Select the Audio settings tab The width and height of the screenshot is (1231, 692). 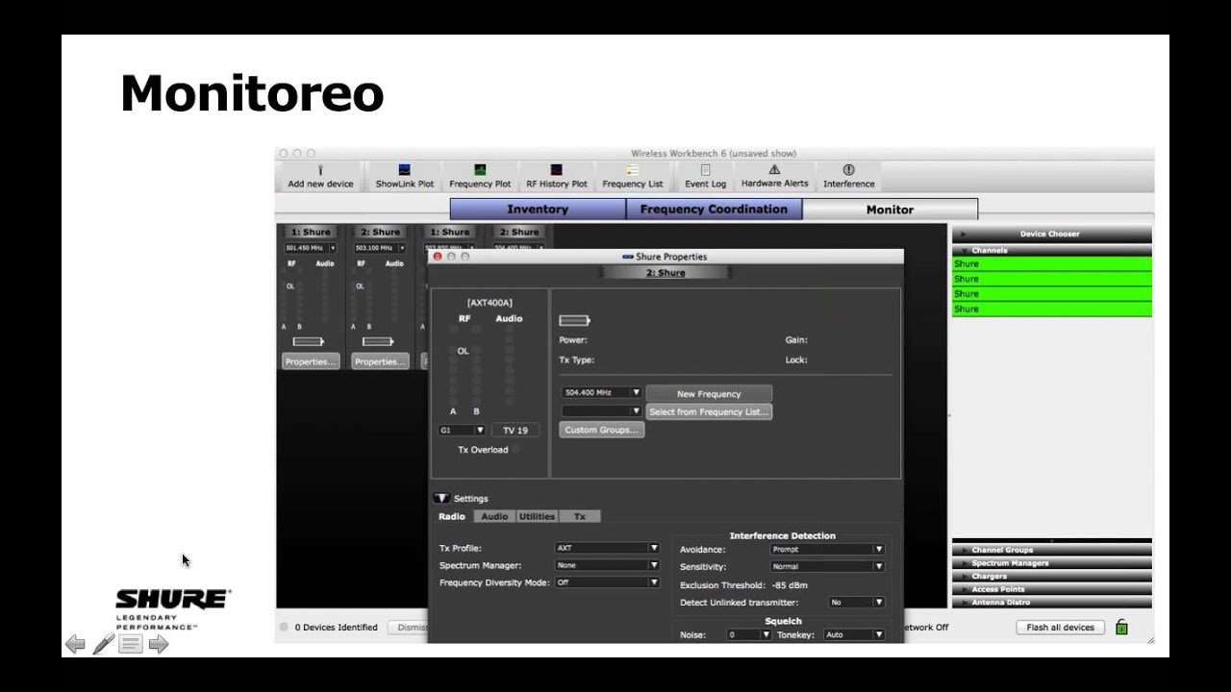tap(494, 516)
